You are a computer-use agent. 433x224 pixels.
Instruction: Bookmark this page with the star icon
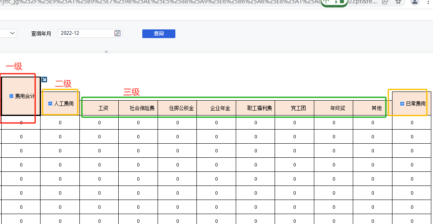click(x=398, y=2)
